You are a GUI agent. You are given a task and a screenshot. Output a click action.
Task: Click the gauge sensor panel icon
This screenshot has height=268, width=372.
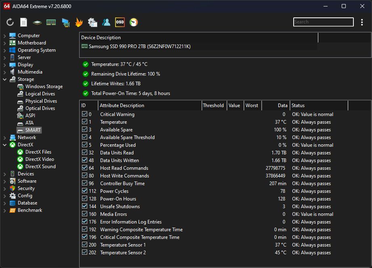point(133,22)
